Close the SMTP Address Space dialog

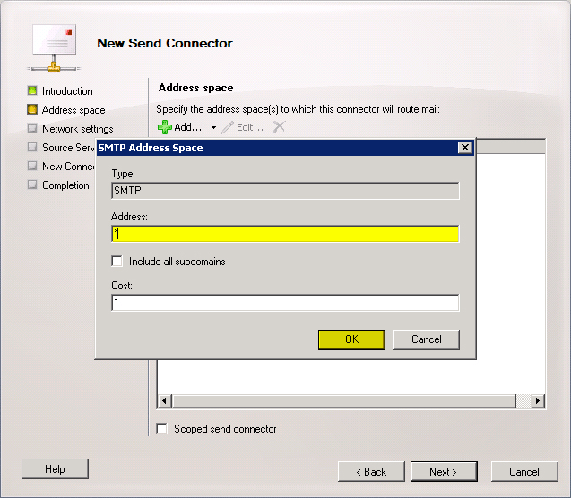465,148
